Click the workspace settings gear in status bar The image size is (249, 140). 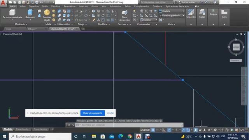215,130
